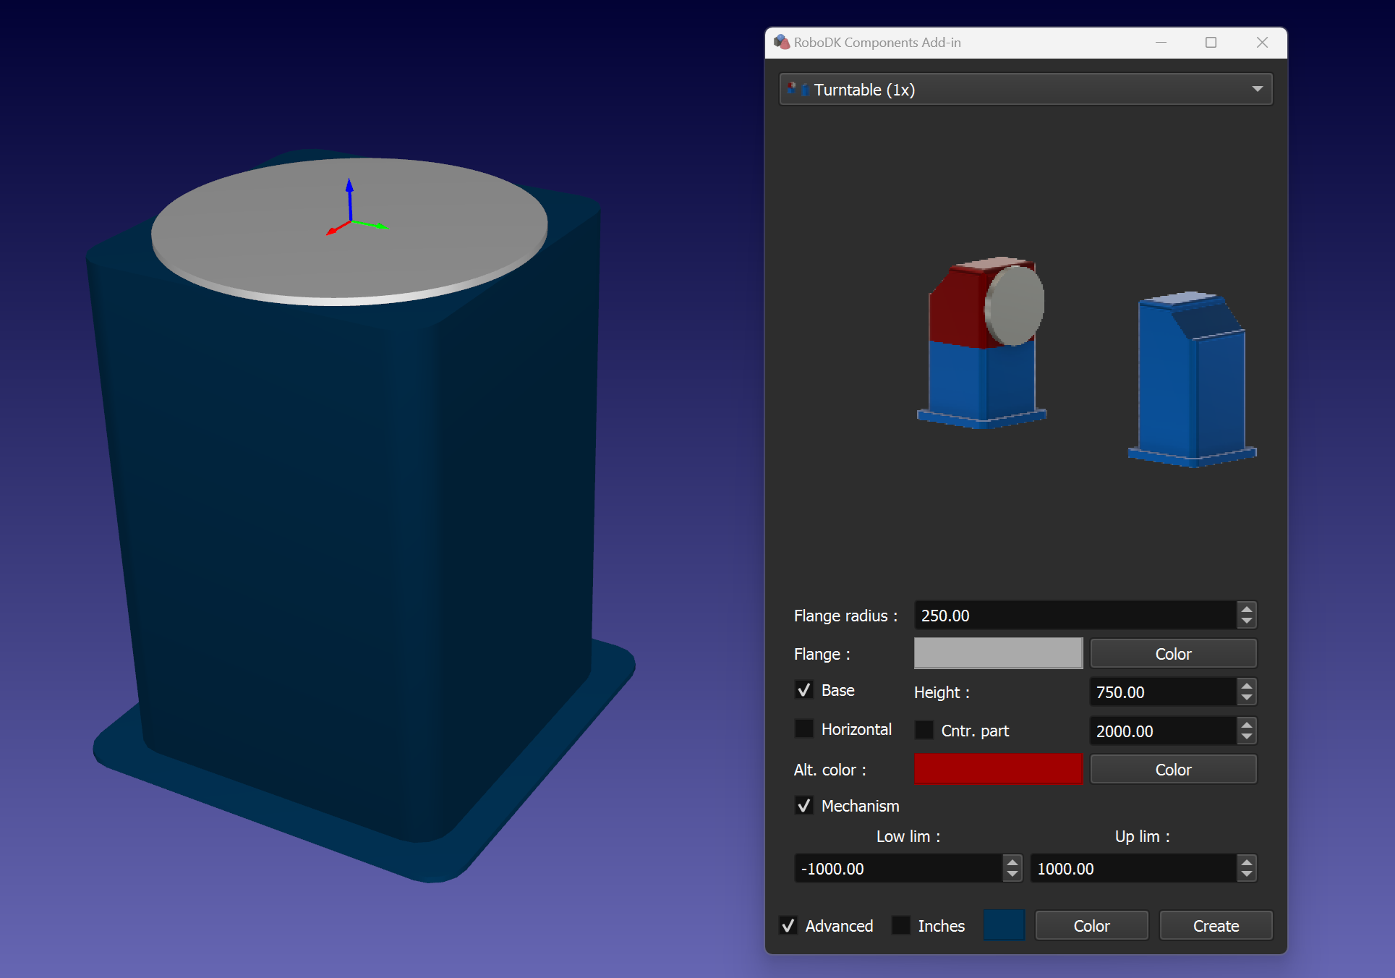Open the Turntable (1x) component dropdown

coord(1257,89)
